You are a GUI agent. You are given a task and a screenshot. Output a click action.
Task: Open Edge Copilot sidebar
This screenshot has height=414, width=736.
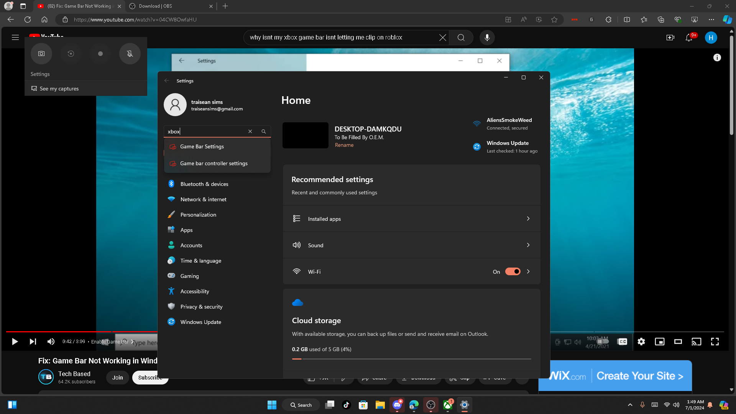(x=727, y=20)
